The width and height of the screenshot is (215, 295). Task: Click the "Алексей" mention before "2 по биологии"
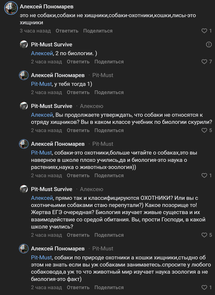[42, 53]
